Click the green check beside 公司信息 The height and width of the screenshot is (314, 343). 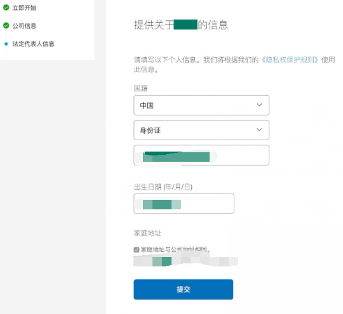tap(6, 25)
